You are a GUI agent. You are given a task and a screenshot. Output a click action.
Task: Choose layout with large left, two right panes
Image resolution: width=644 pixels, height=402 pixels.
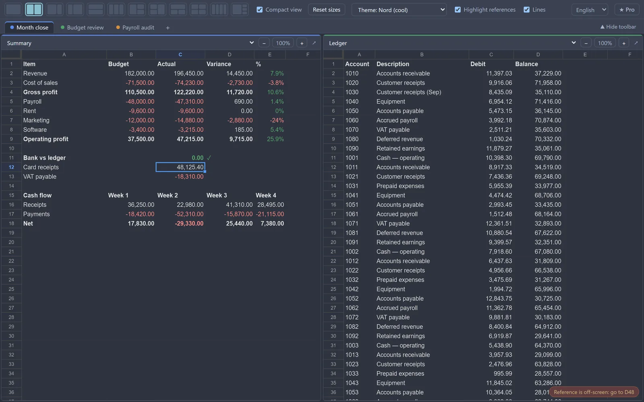coord(136,9)
